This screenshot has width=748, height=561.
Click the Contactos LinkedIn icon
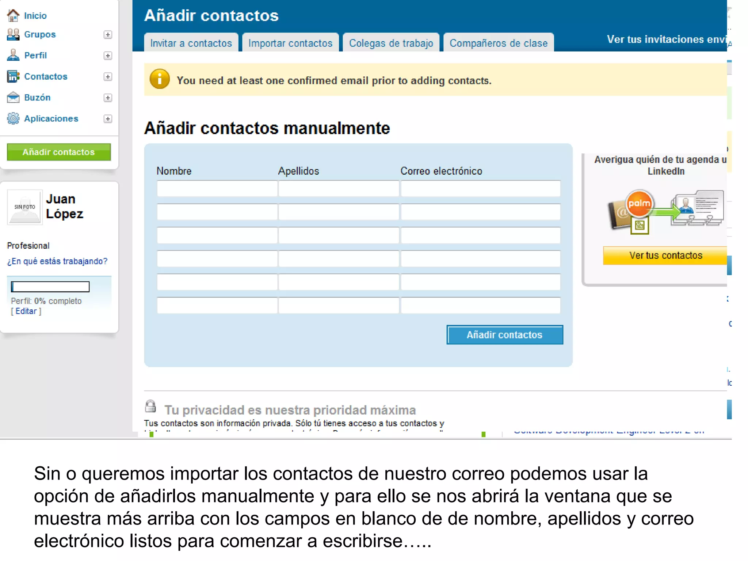pyautogui.click(x=13, y=76)
